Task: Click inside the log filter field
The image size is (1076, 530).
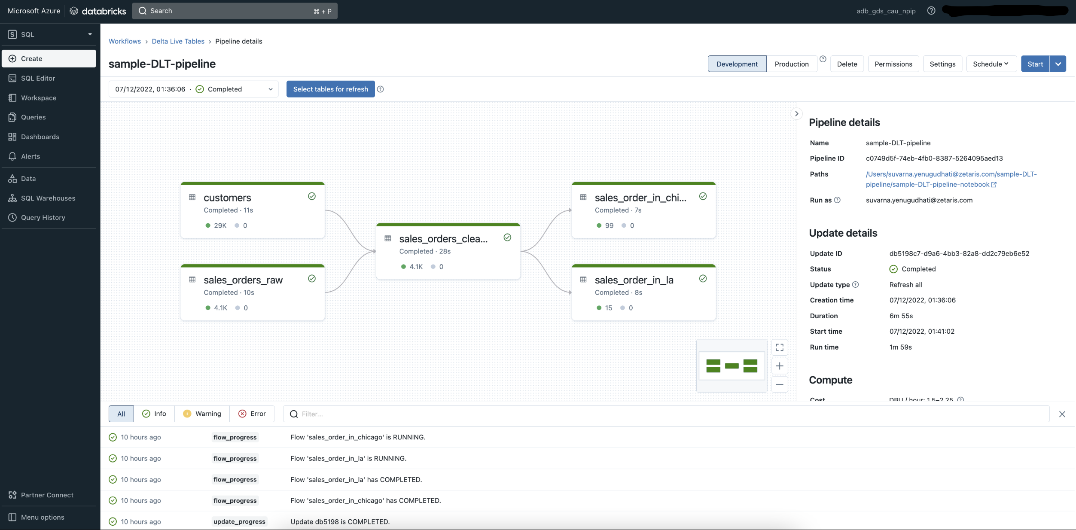Action: pos(430,414)
